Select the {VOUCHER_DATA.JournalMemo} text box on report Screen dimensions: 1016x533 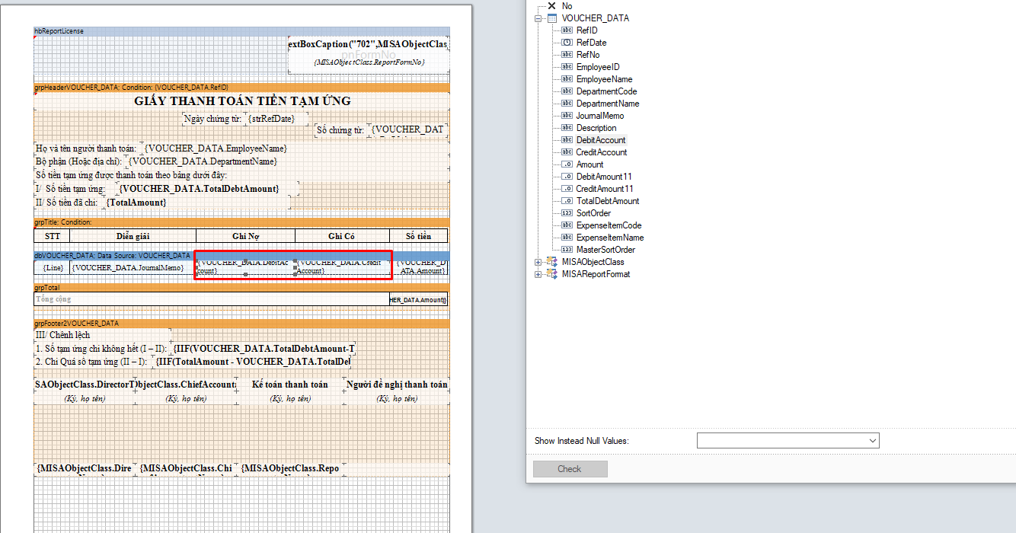click(x=128, y=268)
